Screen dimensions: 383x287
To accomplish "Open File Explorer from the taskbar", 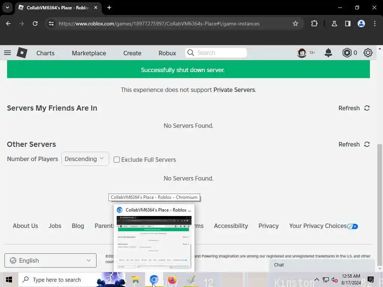I will pyautogui.click(x=135, y=280).
